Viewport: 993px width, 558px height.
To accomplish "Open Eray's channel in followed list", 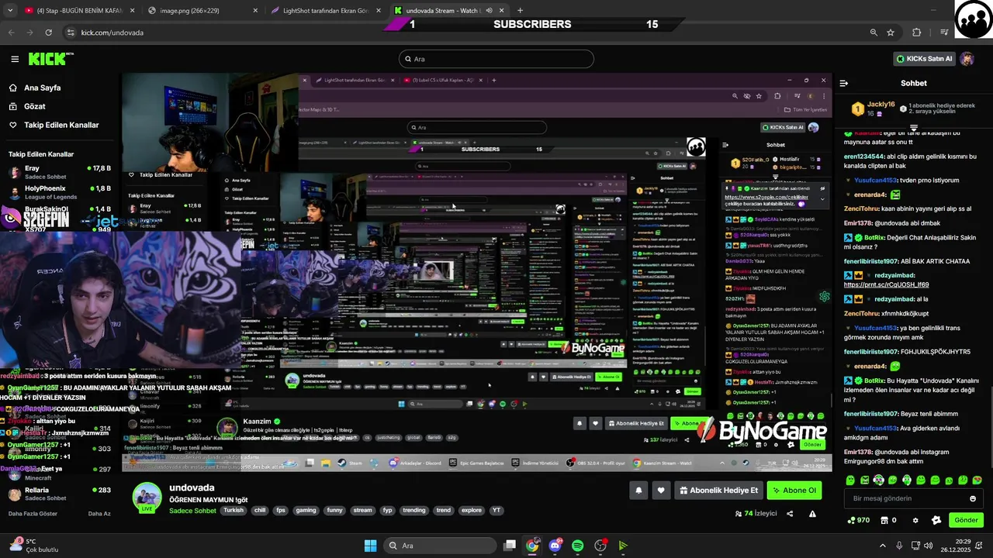I will tap(59, 172).
